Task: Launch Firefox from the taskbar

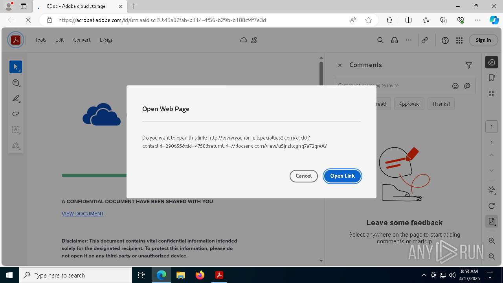Action: point(200,275)
